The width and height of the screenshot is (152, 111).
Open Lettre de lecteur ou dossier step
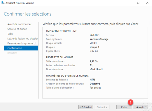[x=23, y=39]
